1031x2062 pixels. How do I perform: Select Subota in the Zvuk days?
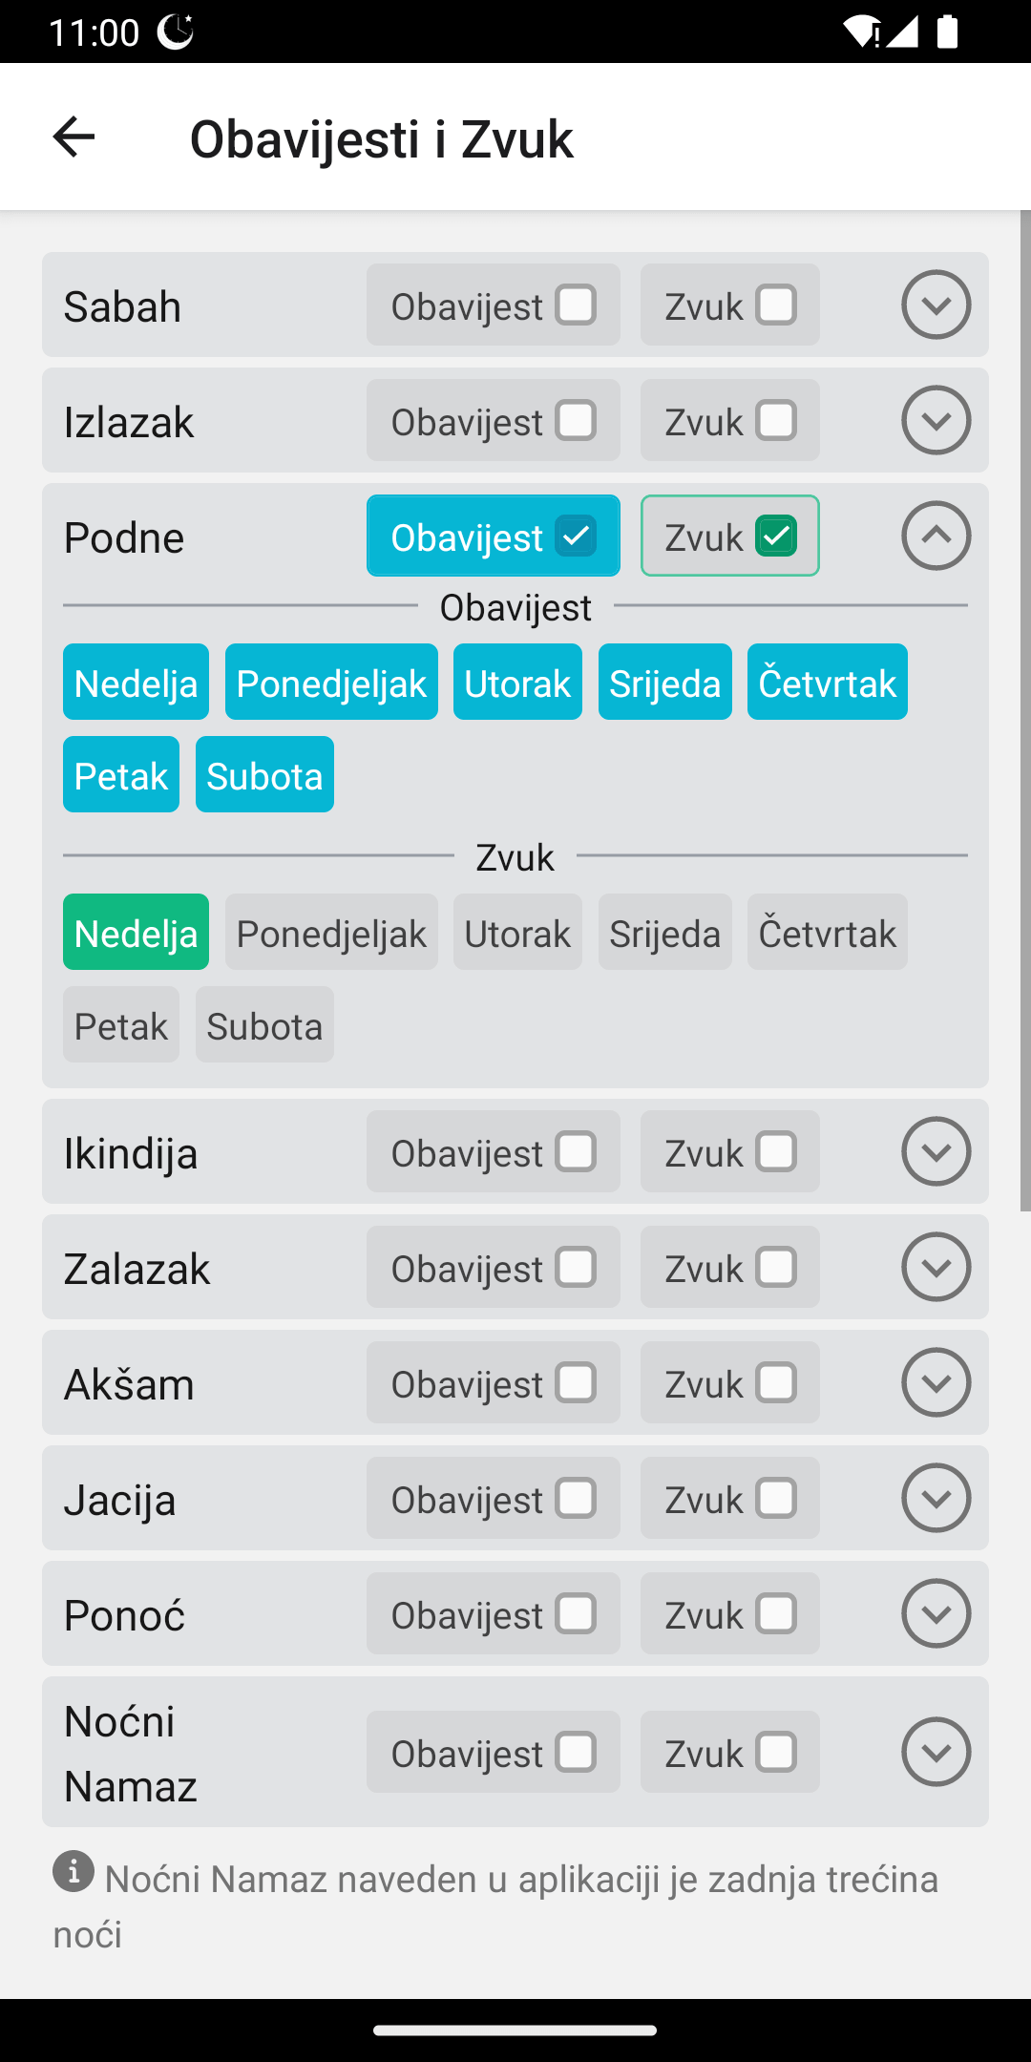[264, 1025]
